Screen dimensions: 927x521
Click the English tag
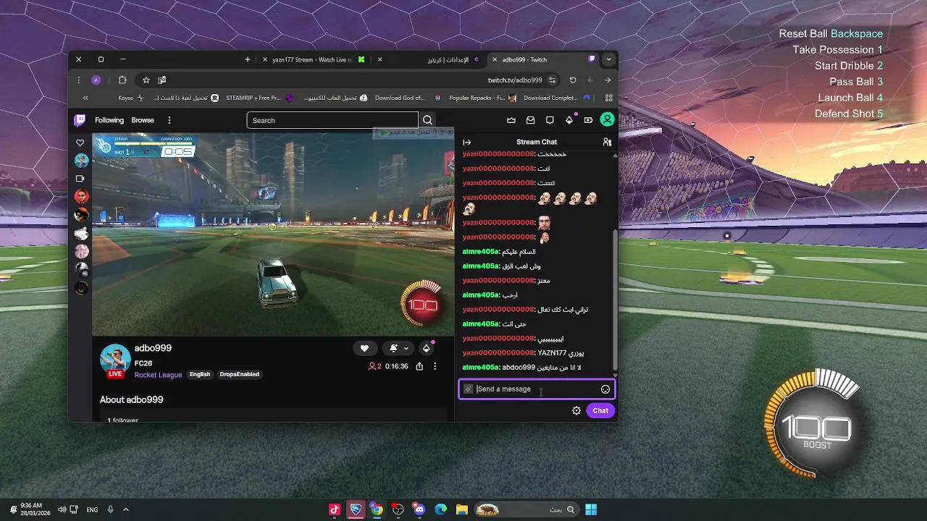point(200,374)
